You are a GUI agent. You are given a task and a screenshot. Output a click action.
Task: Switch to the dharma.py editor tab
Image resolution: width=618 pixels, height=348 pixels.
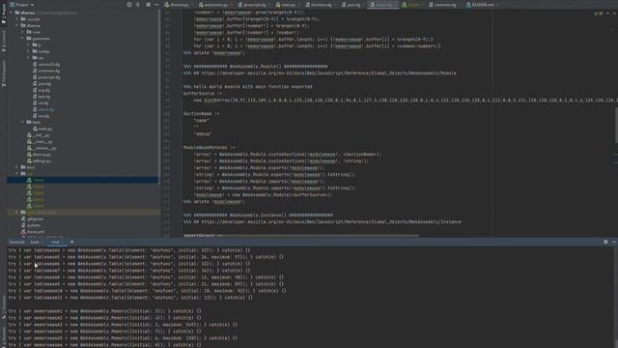177,5
